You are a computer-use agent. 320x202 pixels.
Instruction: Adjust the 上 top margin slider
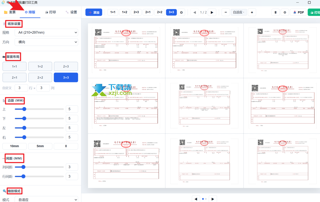coord(39,109)
